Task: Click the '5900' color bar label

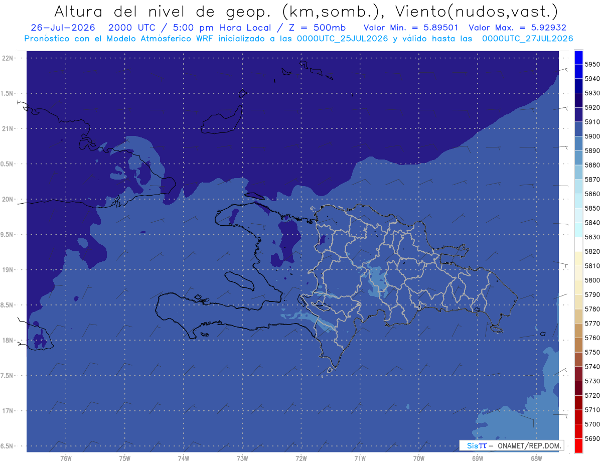Action: 592,136
